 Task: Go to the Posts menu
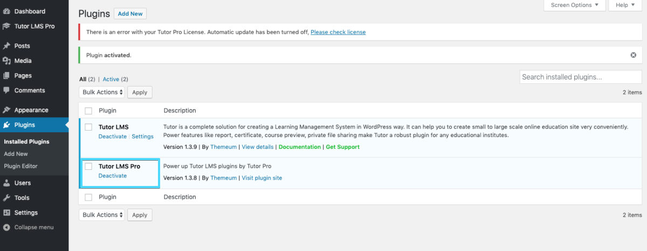[22, 46]
